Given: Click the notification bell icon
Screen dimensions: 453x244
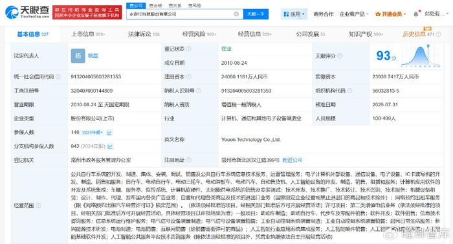Looking at the screenshot, I should click(x=415, y=14).
